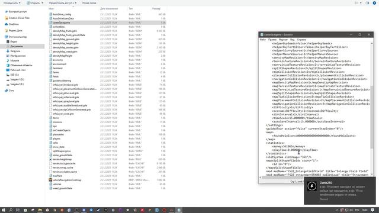Select the Seagate2 (E:) drive
This screenshot has width=379, height=213.
pyautogui.click(x=17, y=84)
